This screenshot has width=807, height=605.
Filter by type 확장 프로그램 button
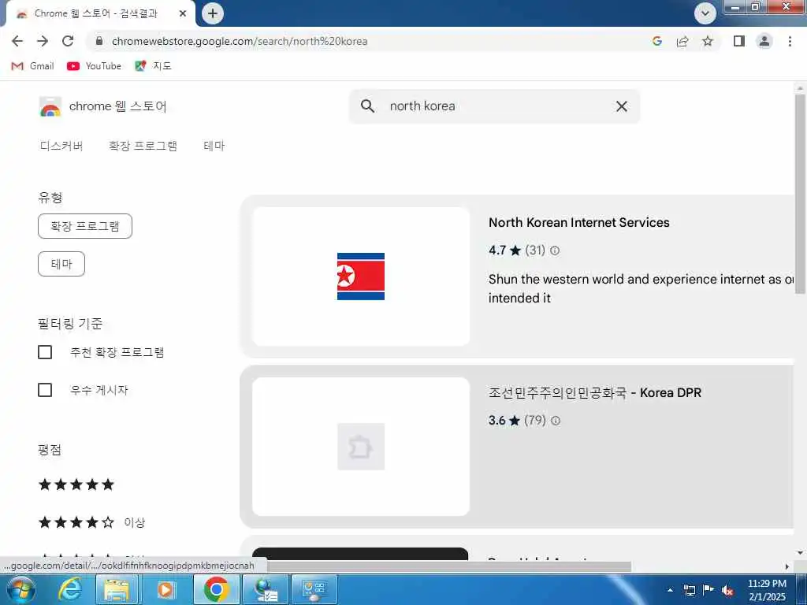(85, 226)
